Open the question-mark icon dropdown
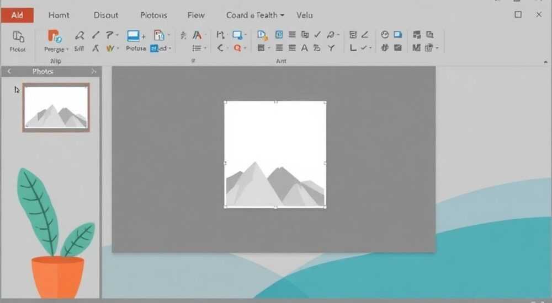552x303 pixels. 117,35
